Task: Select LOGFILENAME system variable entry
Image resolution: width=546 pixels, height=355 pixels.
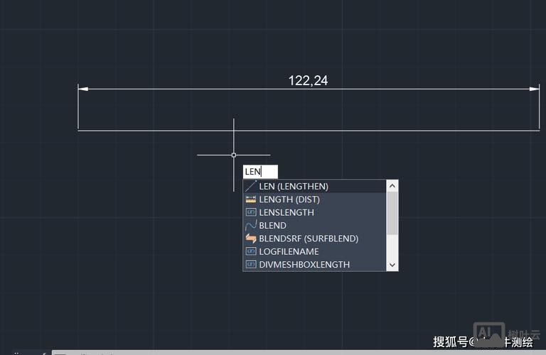Action: pos(314,251)
